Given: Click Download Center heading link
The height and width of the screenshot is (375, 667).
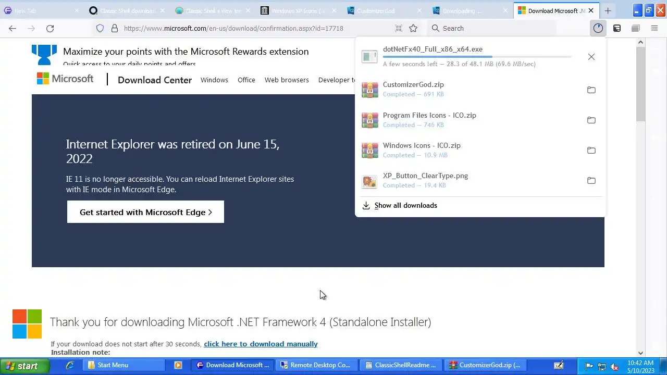Looking at the screenshot, I should tap(155, 80).
